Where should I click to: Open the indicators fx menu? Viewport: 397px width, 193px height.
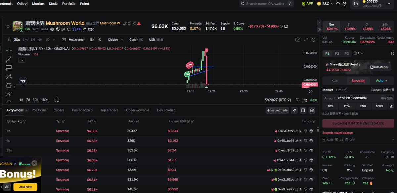(x=100, y=40)
